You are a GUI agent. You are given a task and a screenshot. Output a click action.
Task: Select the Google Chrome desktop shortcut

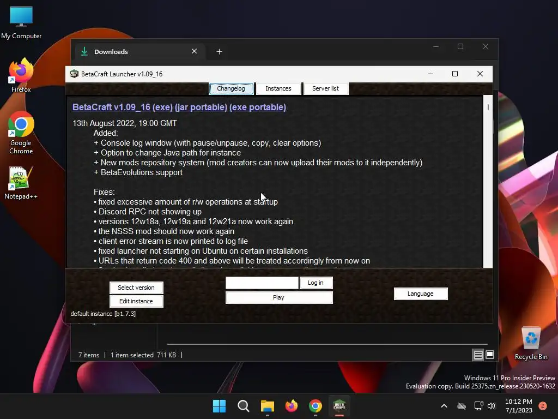21,133
